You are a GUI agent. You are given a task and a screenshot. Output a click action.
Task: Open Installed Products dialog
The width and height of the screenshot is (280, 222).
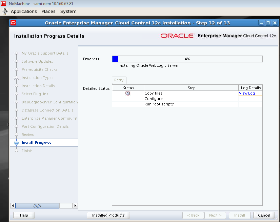tap(108, 215)
